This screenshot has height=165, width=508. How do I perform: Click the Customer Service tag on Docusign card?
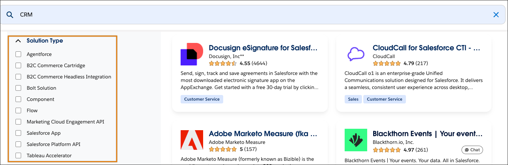tap(202, 99)
